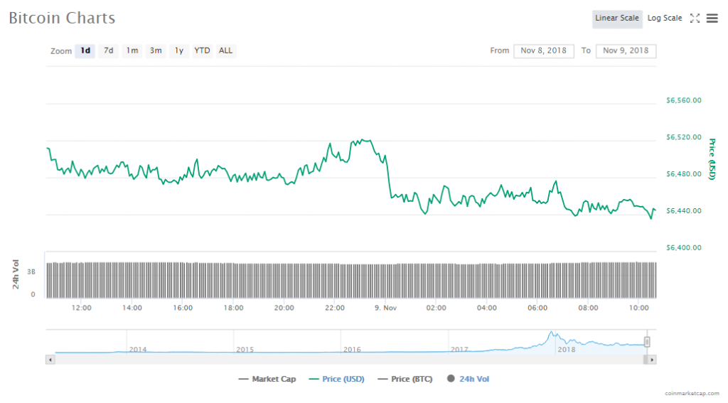Switch to Linear Scale
The image size is (728, 403).
pos(616,18)
